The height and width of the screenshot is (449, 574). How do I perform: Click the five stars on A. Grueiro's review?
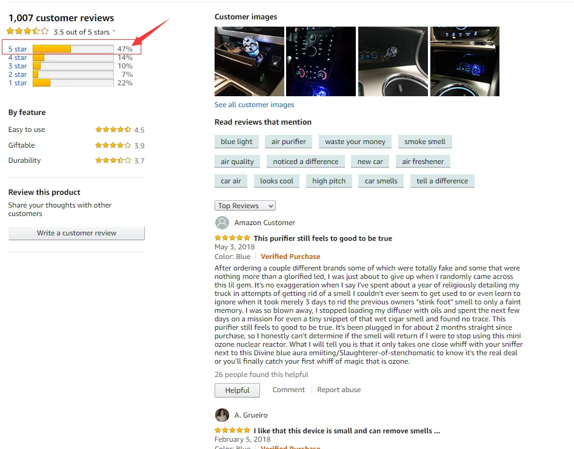(x=233, y=430)
